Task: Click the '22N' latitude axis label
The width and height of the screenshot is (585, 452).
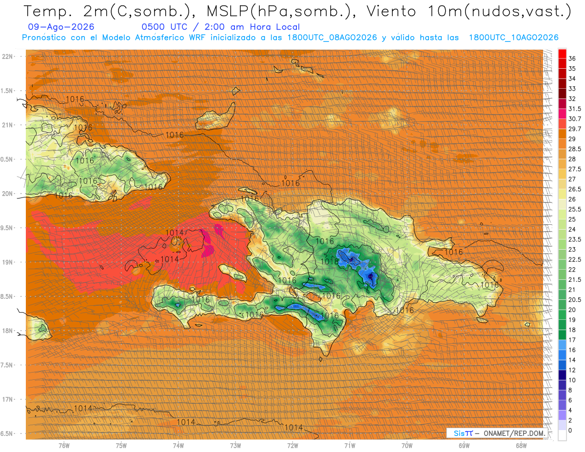Action: pyautogui.click(x=8, y=57)
